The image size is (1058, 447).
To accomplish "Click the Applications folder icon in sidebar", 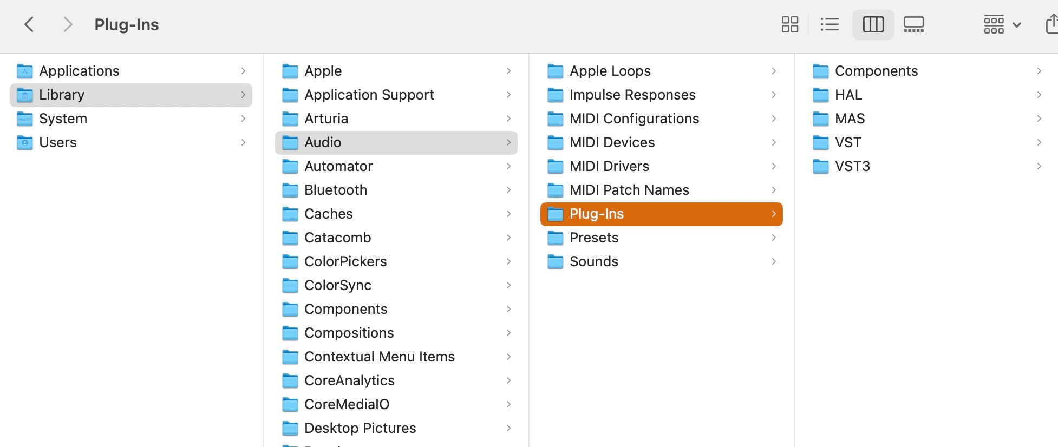I will pyautogui.click(x=24, y=71).
